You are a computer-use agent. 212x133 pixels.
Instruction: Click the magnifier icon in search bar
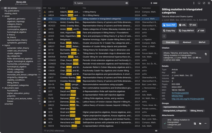75,3
